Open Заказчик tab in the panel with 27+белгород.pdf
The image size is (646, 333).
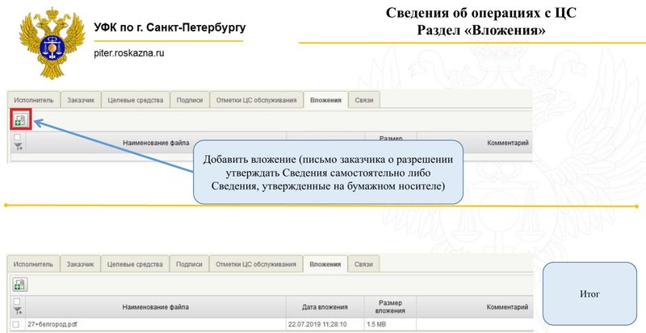[81, 264]
